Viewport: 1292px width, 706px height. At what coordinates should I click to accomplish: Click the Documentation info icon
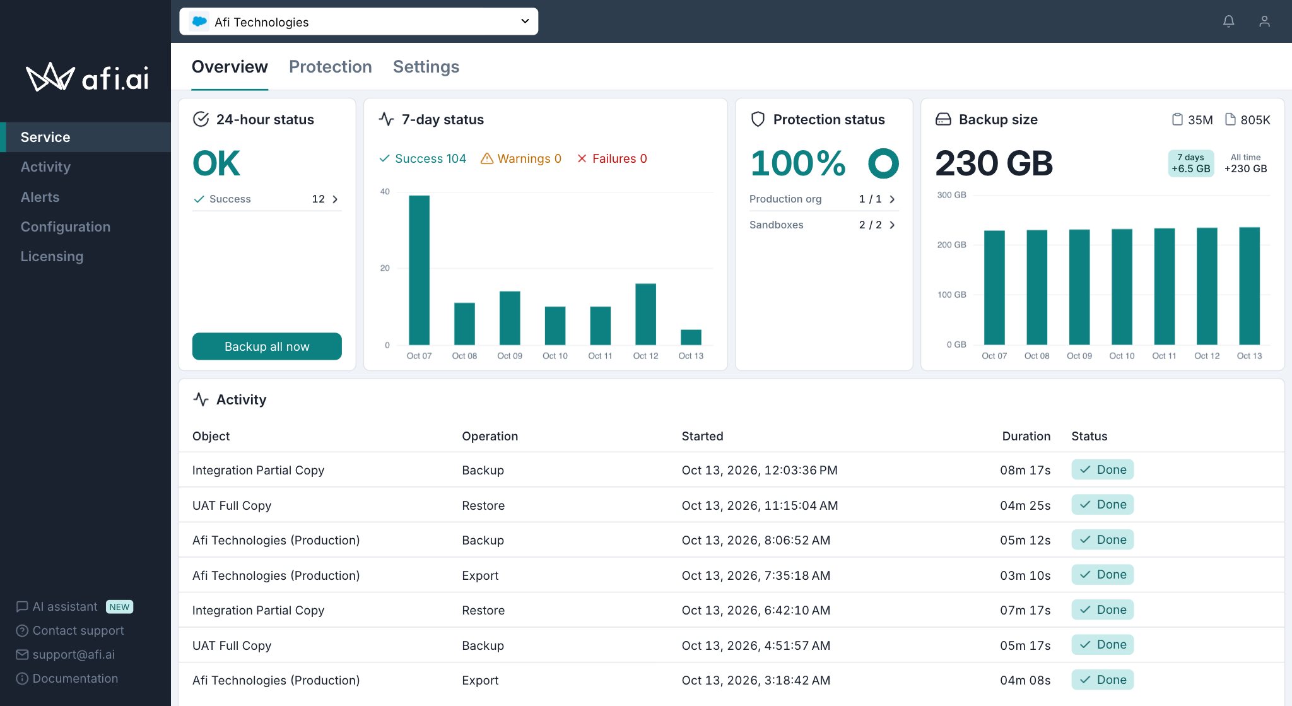[x=22, y=678]
